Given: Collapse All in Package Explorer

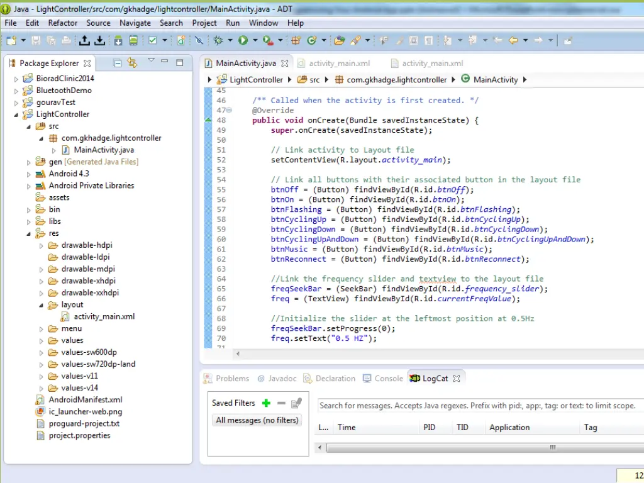Looking at the screenshot, I should point(118,63).
